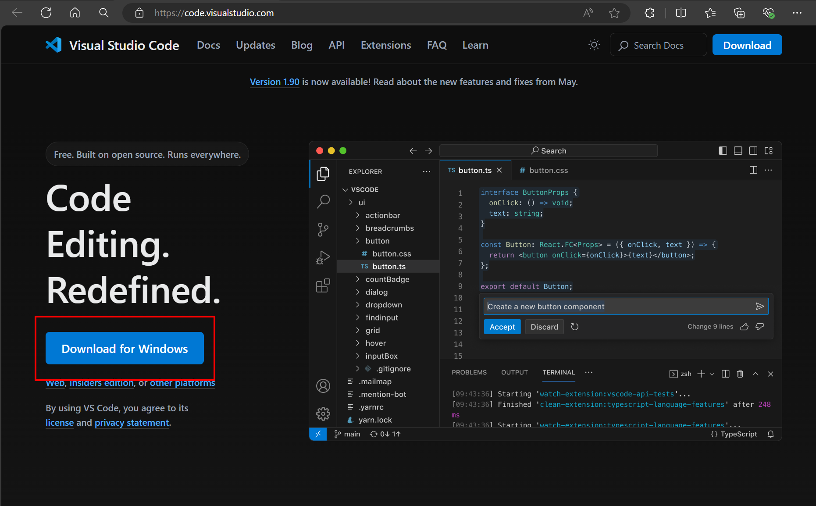Toggle primary sidebar layout icon
Viewport: 816px width, 506px height.
coord(723,151)
